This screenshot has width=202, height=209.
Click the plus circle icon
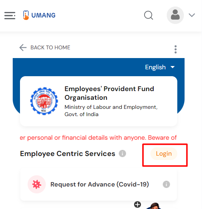137,205
